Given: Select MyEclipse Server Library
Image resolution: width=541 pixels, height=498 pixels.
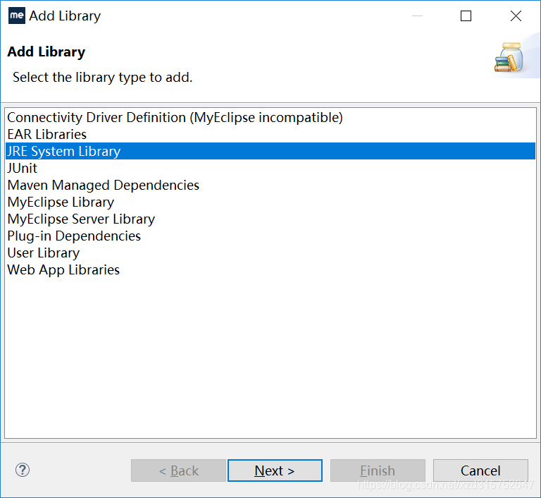Looking at the screenshot, I should [x=270, y=219].
